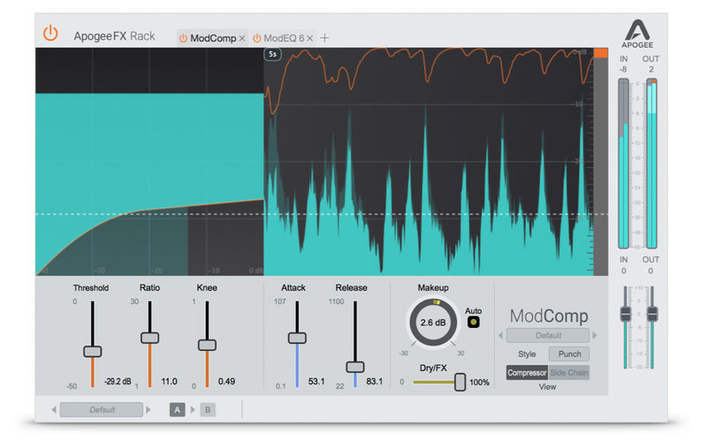This screenshot has width=707, height=448.
Task: Click the Ratio slider handle
Action: point(149,338)
